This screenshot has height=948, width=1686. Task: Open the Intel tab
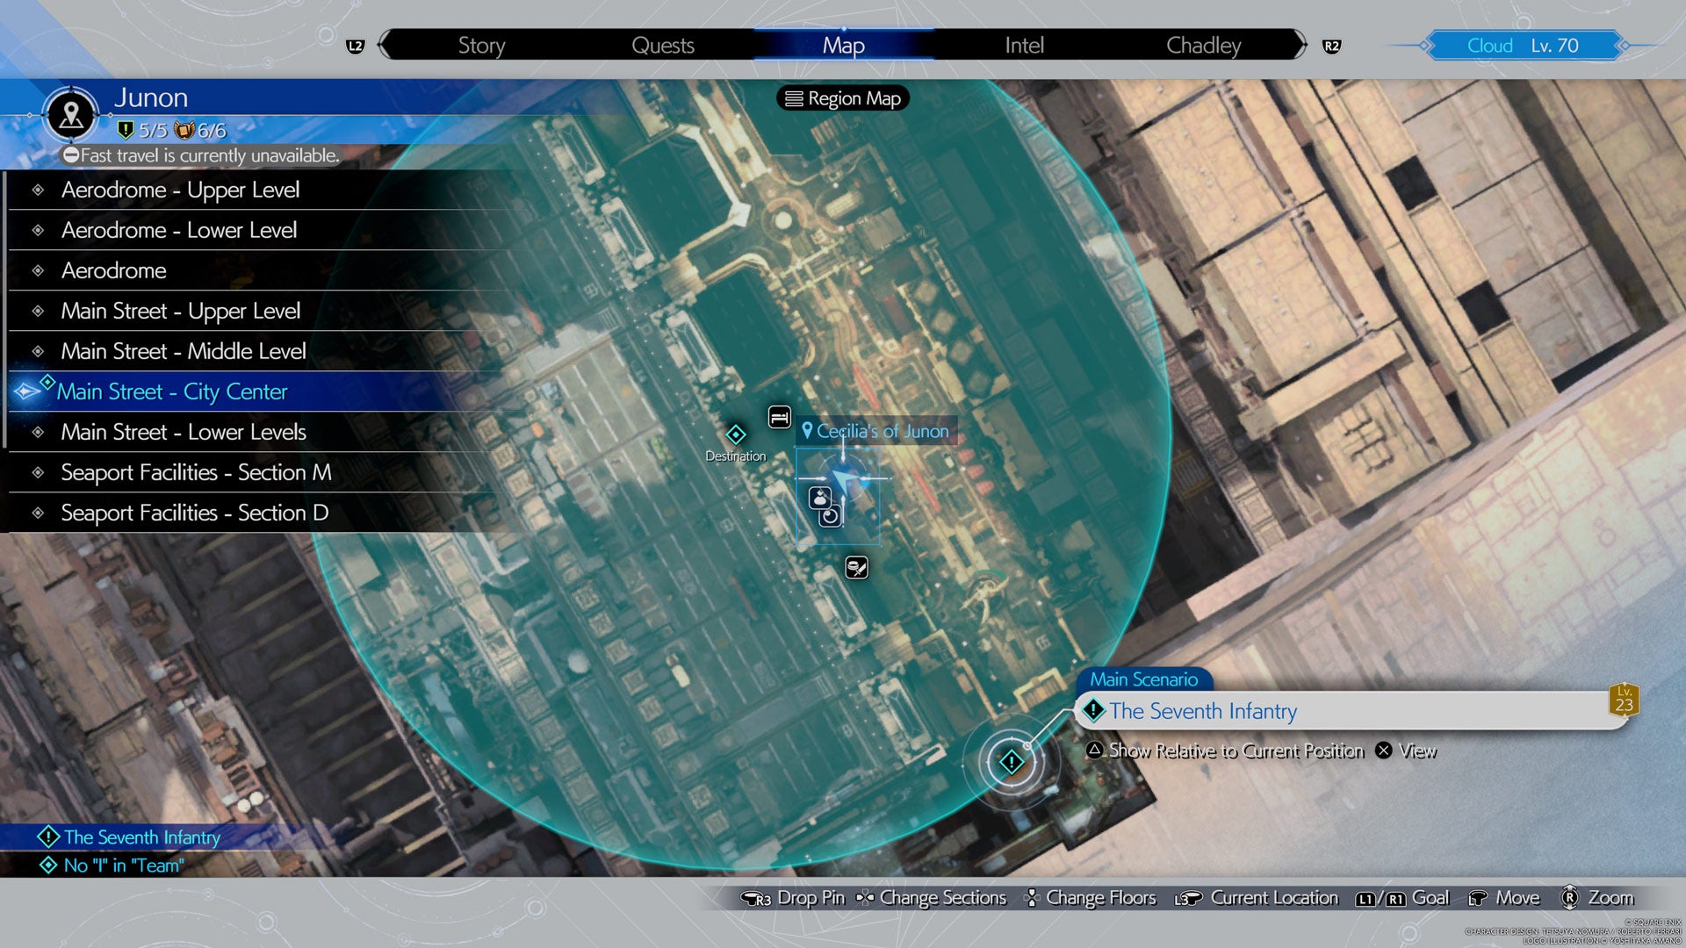[x=1024, y=46]
